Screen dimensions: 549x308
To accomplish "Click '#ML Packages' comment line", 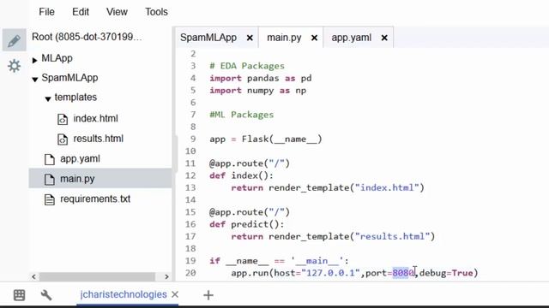I will click(242, 115).
